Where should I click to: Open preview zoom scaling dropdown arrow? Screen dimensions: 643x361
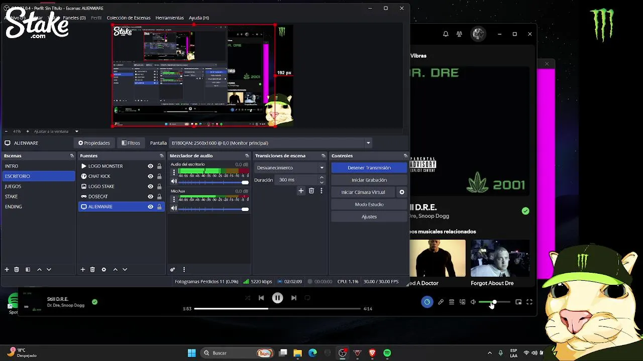(77, 131)
